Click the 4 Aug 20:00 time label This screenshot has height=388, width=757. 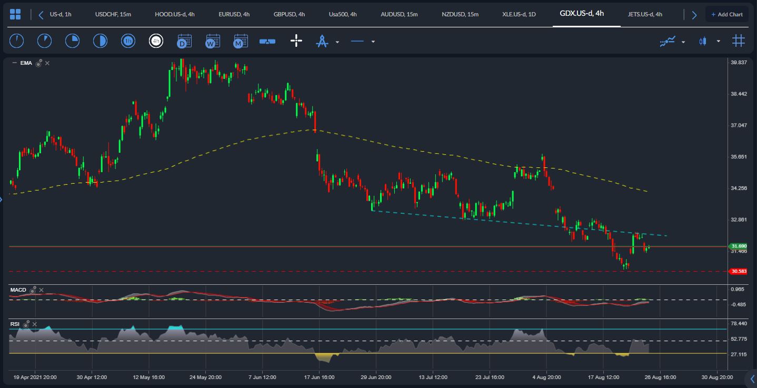(546, 377)
